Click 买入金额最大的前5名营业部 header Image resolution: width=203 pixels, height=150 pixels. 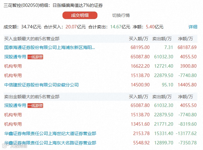coord(32,39)
